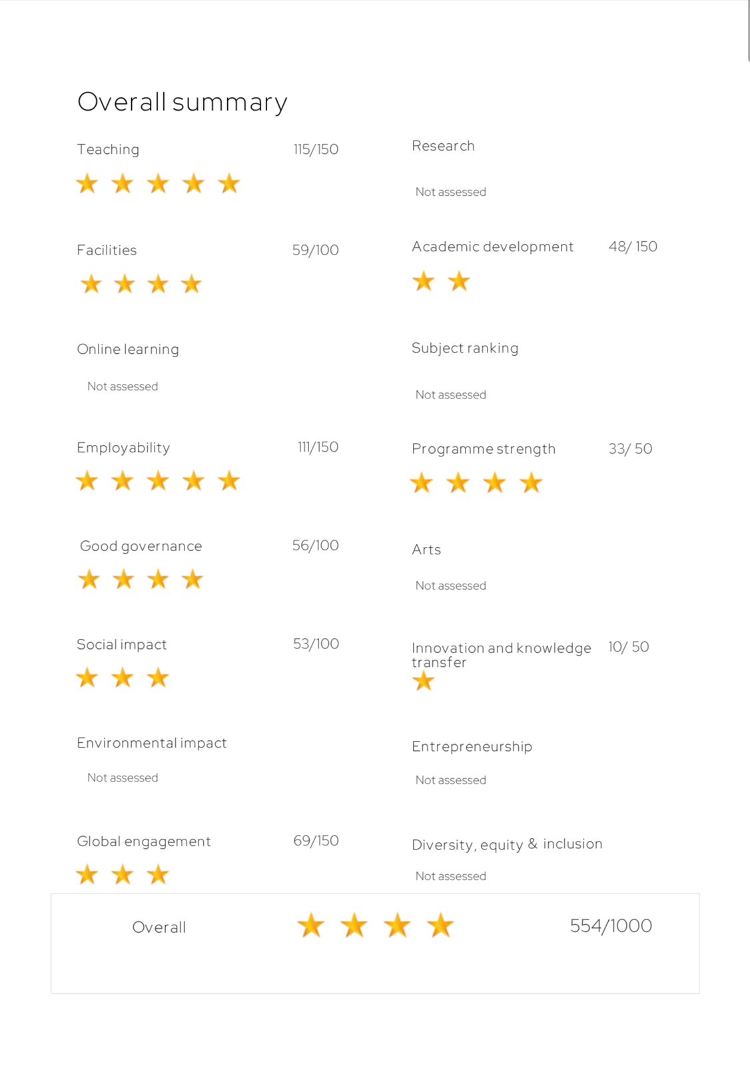Select the second Academic development star
Screen dimensions: 750x1066
(459, 281)
